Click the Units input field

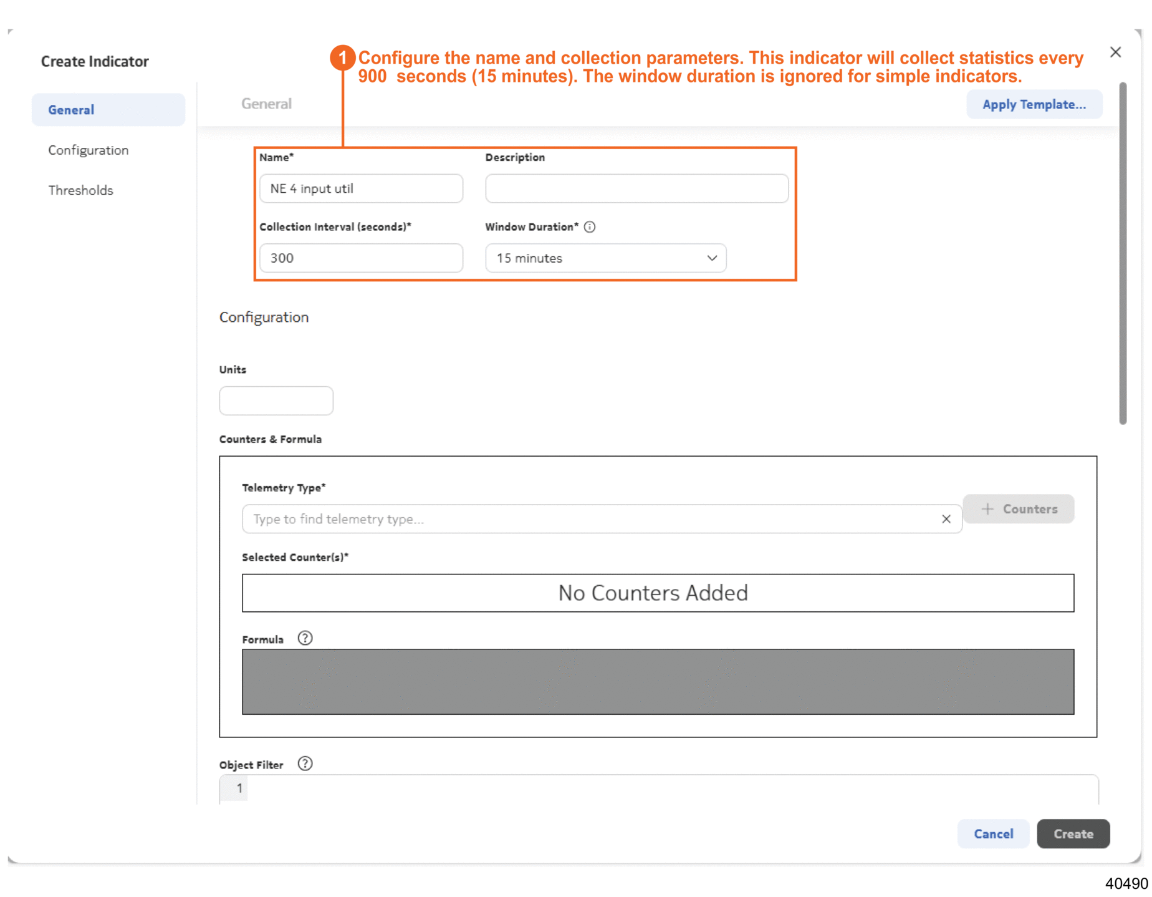coord(276,400)
